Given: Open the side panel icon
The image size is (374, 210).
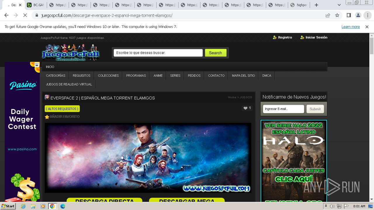Looking at the screenshot, I should click(x=349, y=15).
